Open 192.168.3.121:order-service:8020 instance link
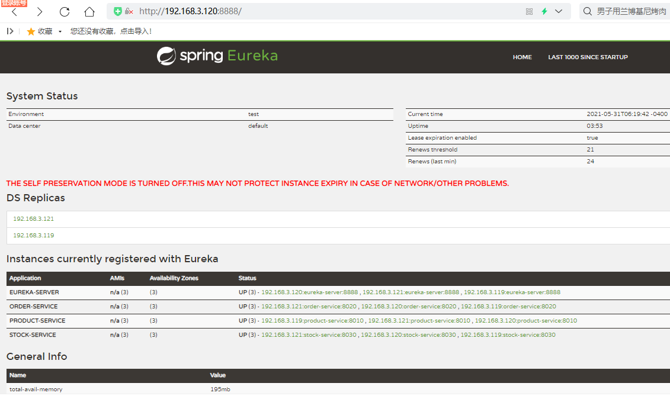The width and height of the screenshot is (670, 396). (x=309, y=306)
